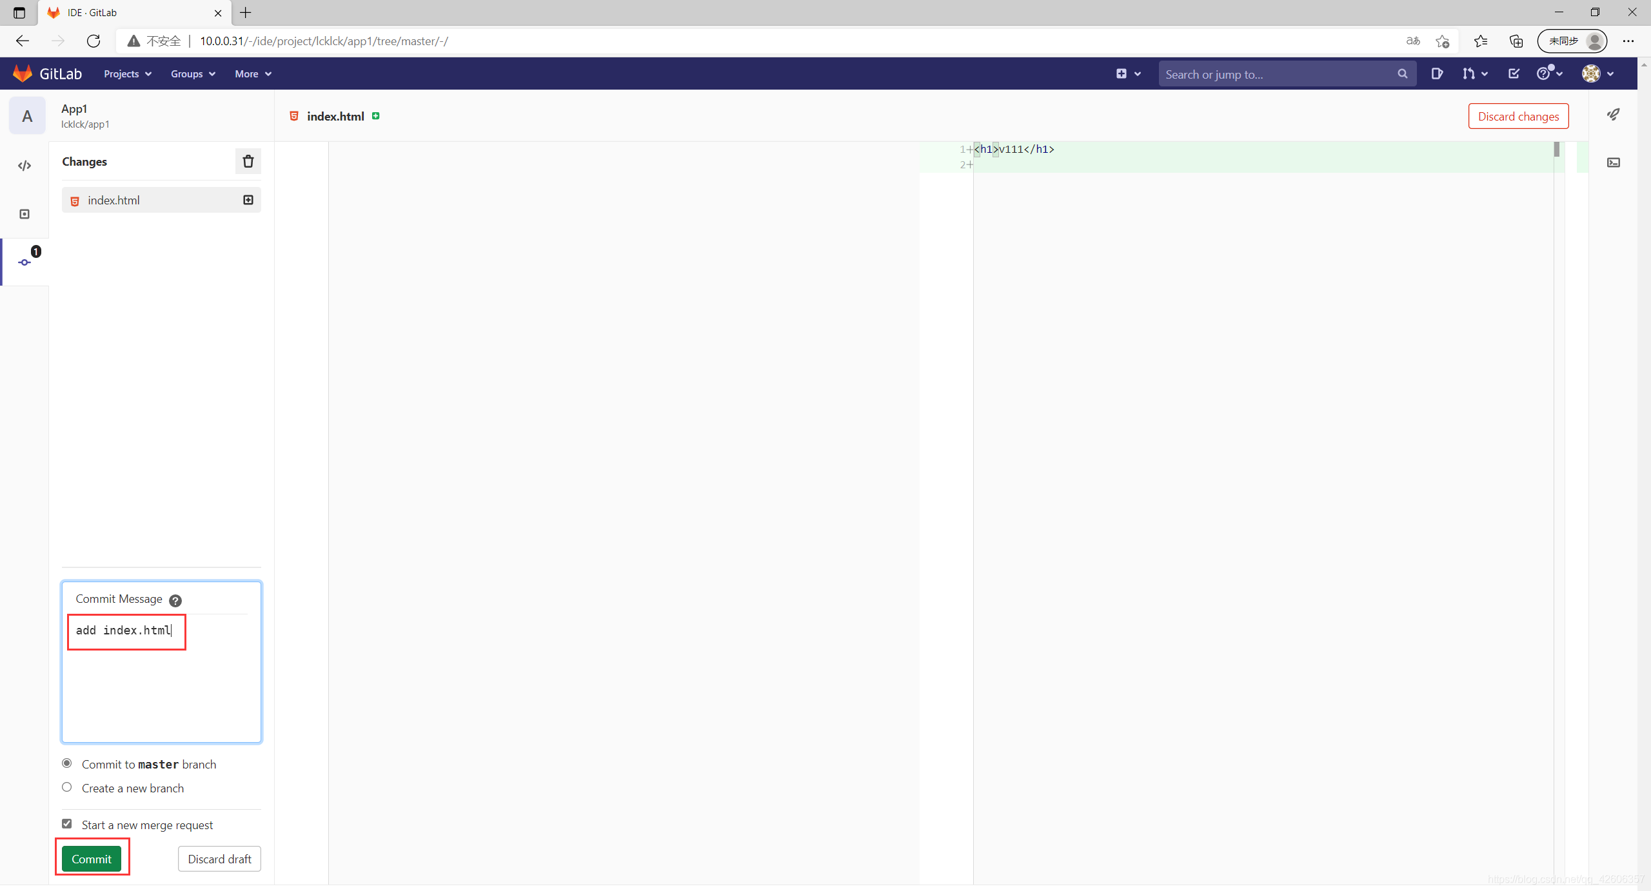Click the Discard changes button
Screen dimensions: 1651x891
tap(1518, 116)
